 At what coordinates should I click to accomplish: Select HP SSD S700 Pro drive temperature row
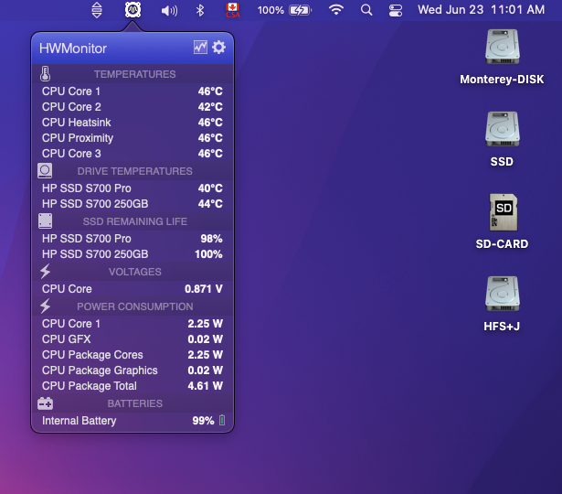click(133, 188)
